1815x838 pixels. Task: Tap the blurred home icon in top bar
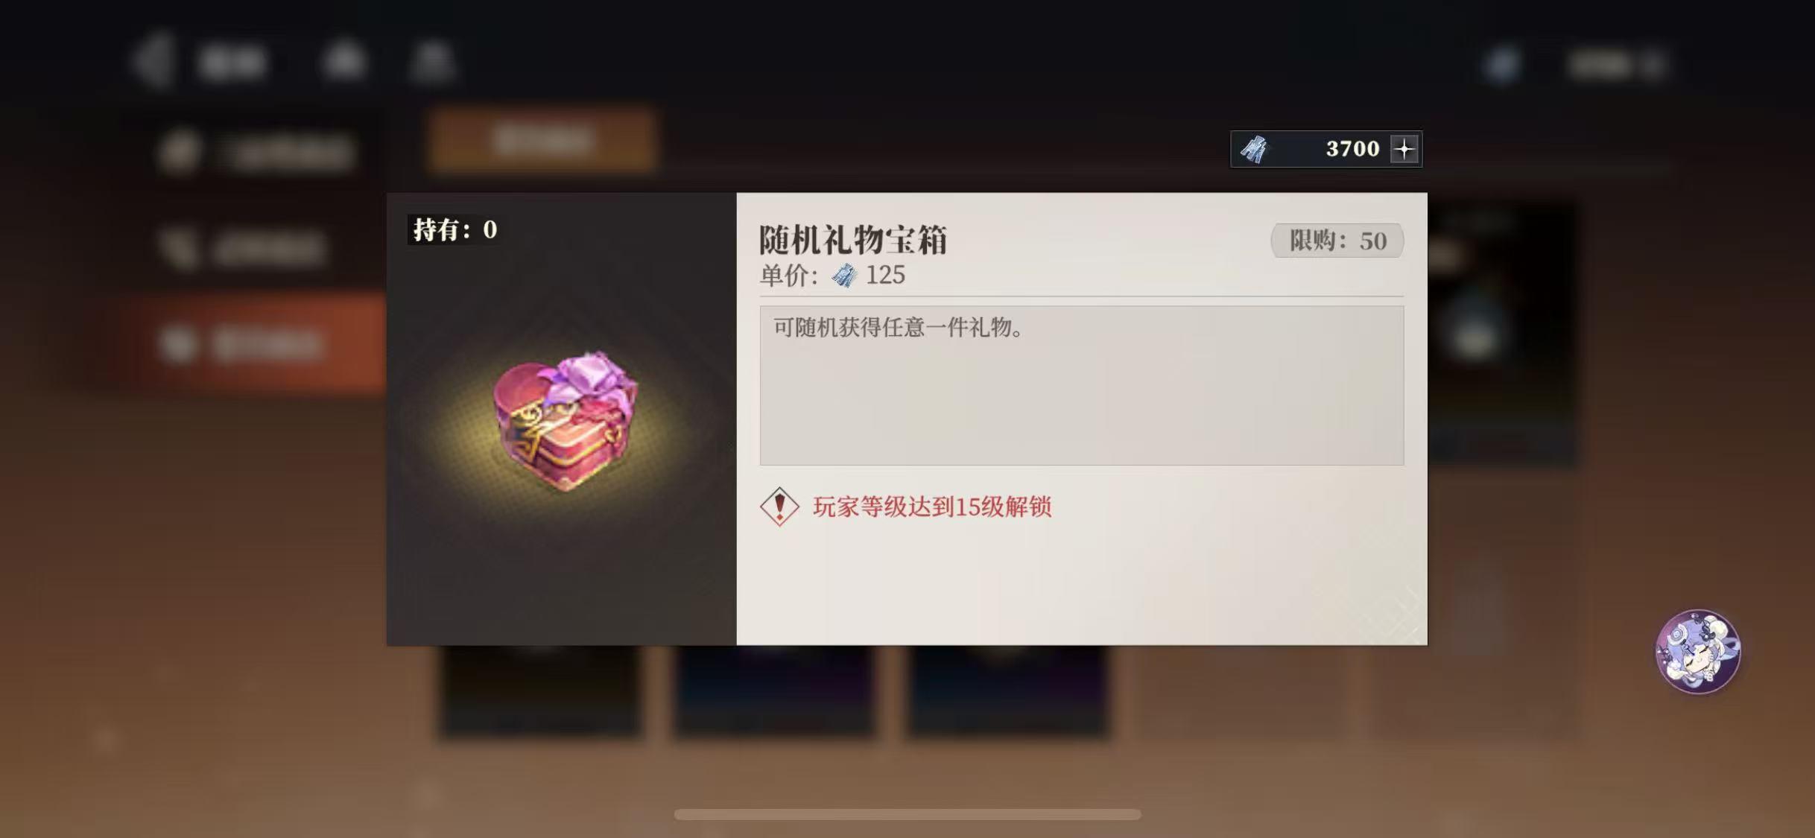click(344, 61)
